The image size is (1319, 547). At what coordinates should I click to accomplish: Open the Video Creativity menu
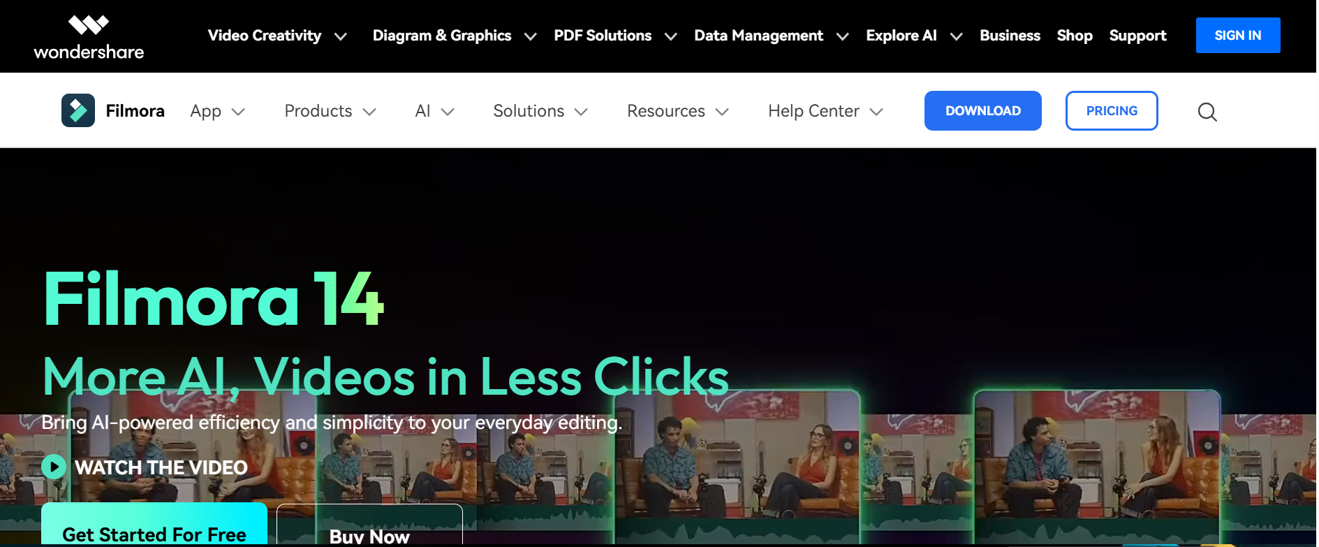pos(265,36)
